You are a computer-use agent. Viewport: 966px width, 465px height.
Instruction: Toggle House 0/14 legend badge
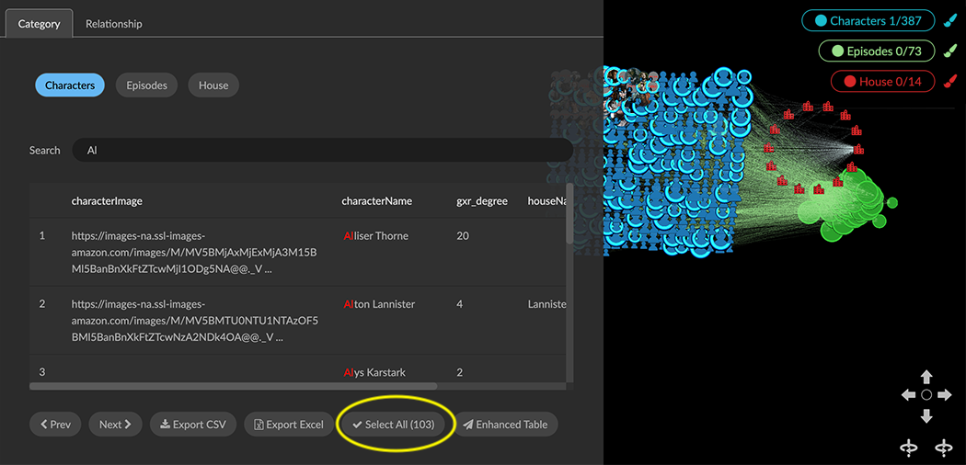tap(883, 81)
